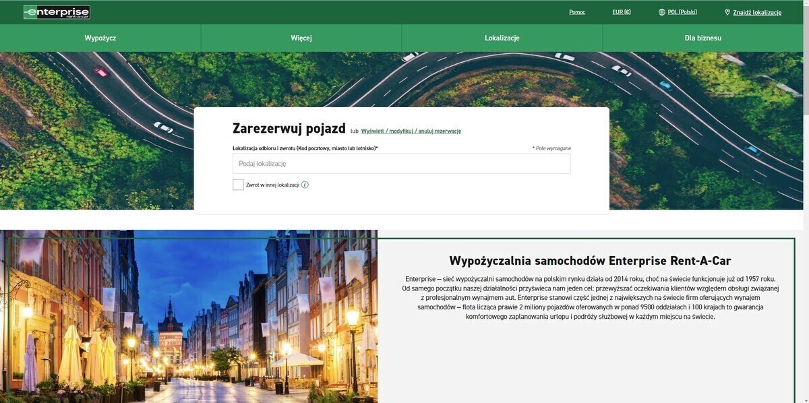
Task: Click the Enterprise rent-a-car logo
Action: [x=56, y=11]
